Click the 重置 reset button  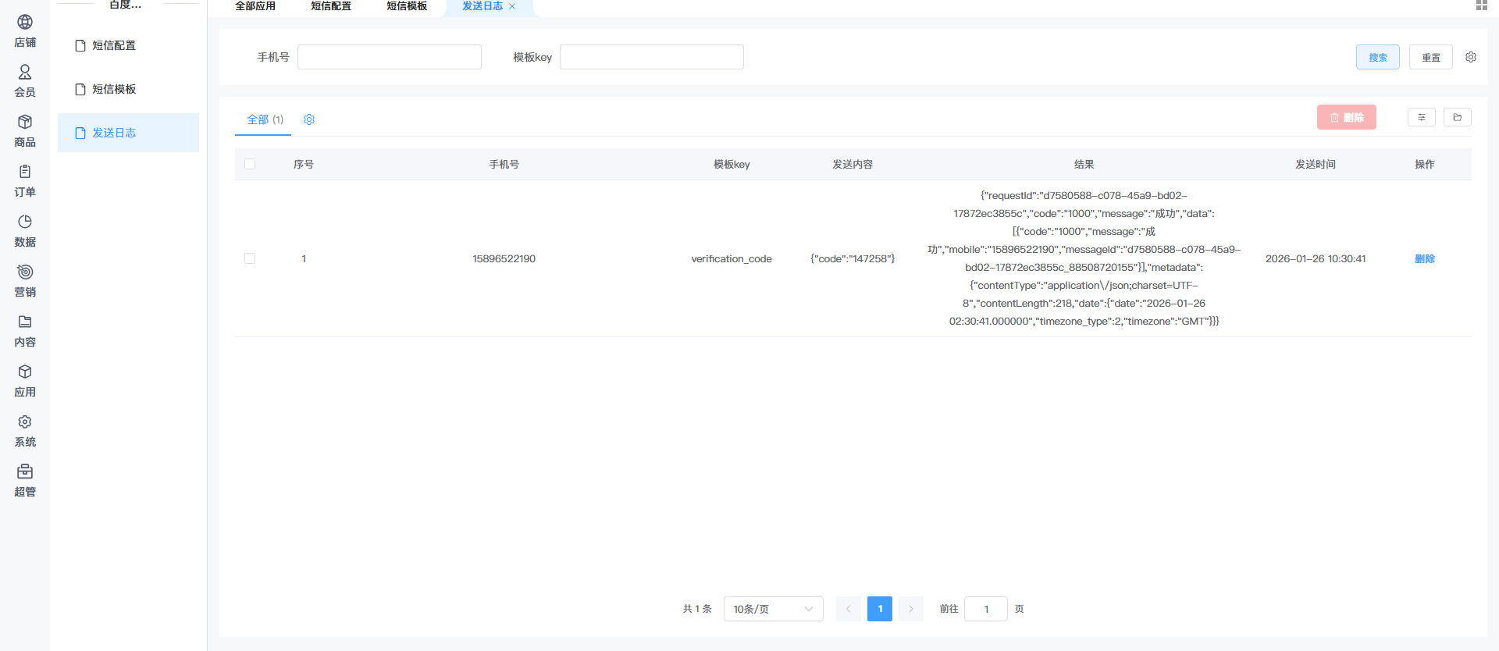(x=1431, y=57)
